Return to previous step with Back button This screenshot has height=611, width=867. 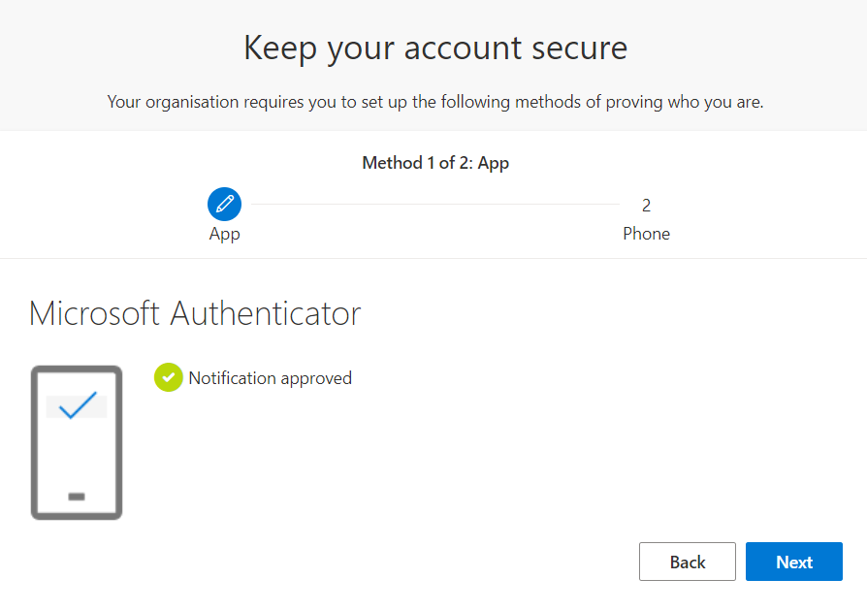pos(688,562)
